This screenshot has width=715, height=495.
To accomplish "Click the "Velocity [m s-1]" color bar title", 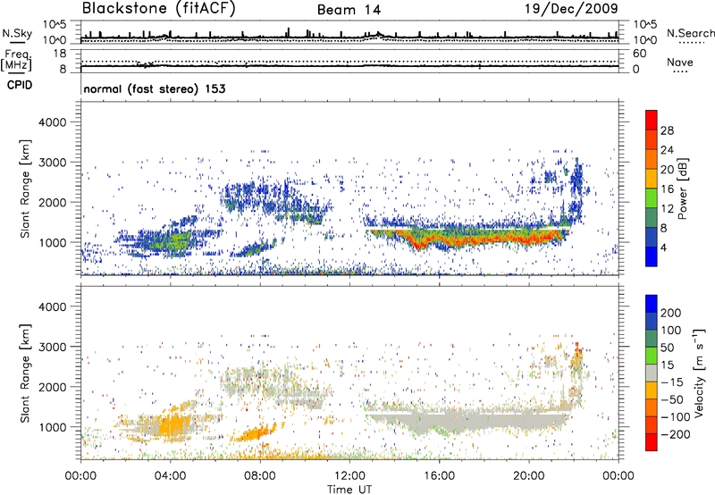I will pos(699,373).
